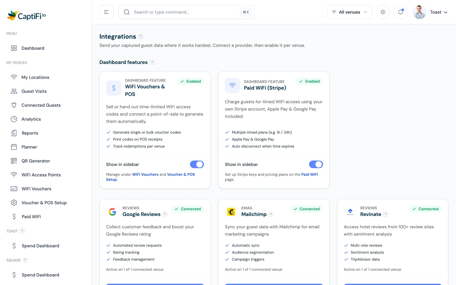Click 'TripAdvisor data' feature text
The image size is (456, 285).
[365, 259]
